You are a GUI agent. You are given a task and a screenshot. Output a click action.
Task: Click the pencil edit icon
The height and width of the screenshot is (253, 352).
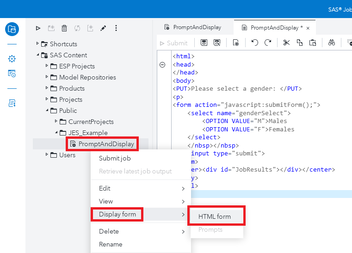[x=103, y=29]
